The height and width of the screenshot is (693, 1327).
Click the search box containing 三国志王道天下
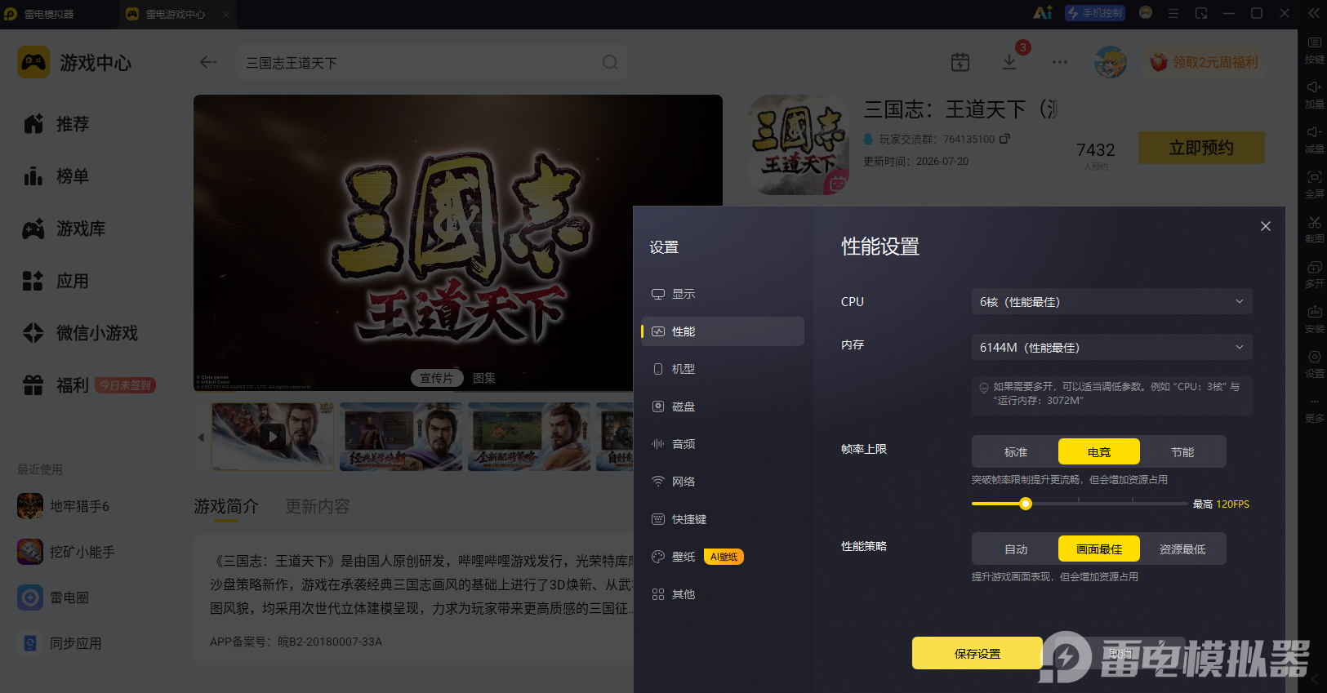(x=432, y=62)
